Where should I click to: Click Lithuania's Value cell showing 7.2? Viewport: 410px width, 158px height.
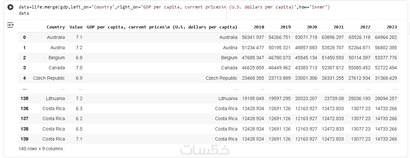click(79, 98)
